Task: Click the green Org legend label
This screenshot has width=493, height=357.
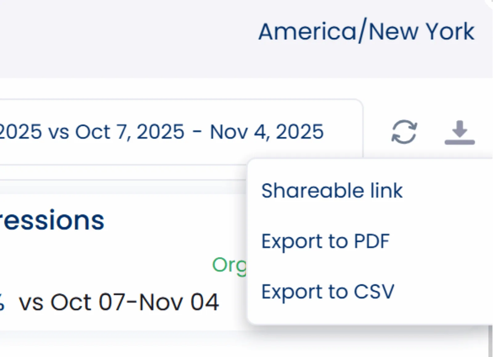Action: tap(229, 265)
